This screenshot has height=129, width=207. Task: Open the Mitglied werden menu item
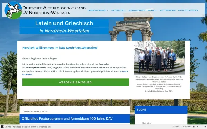tap(188, 10)
